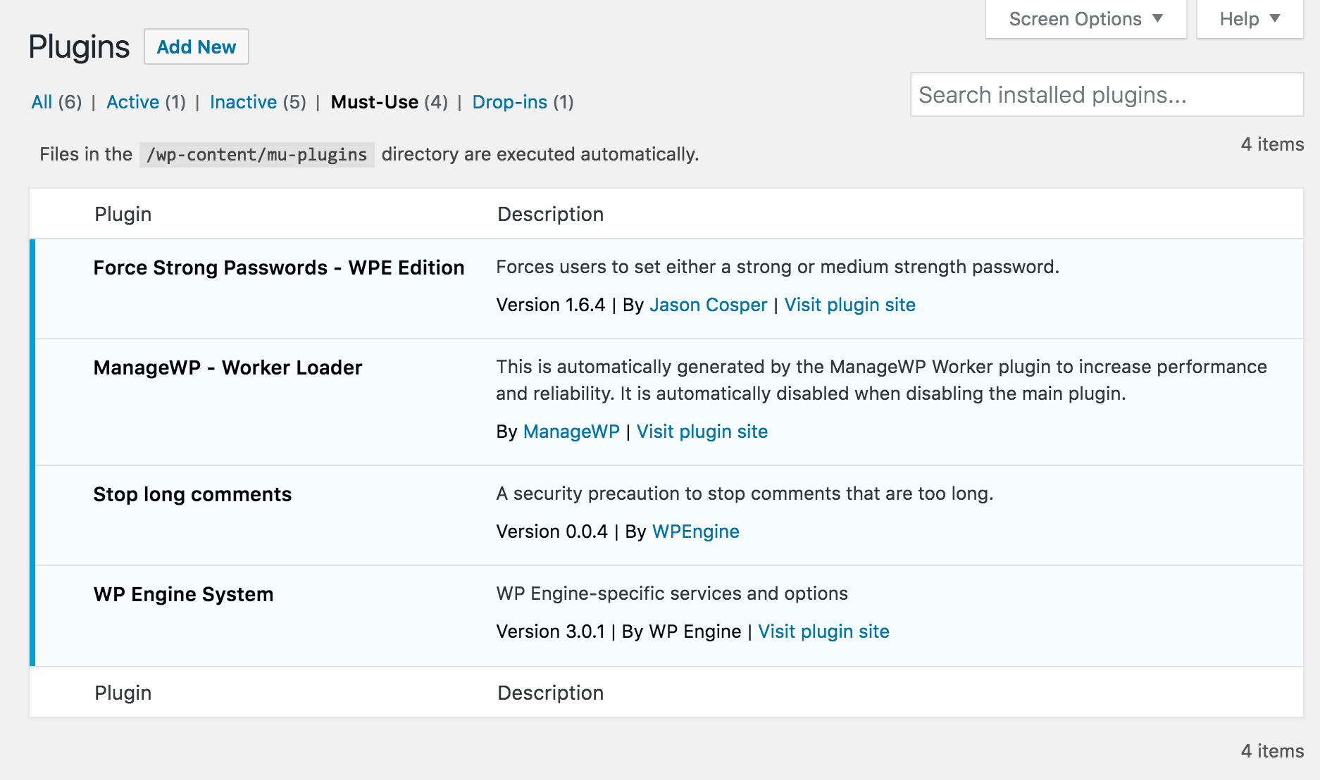Open the ManageWP author link

coord(571,432)
